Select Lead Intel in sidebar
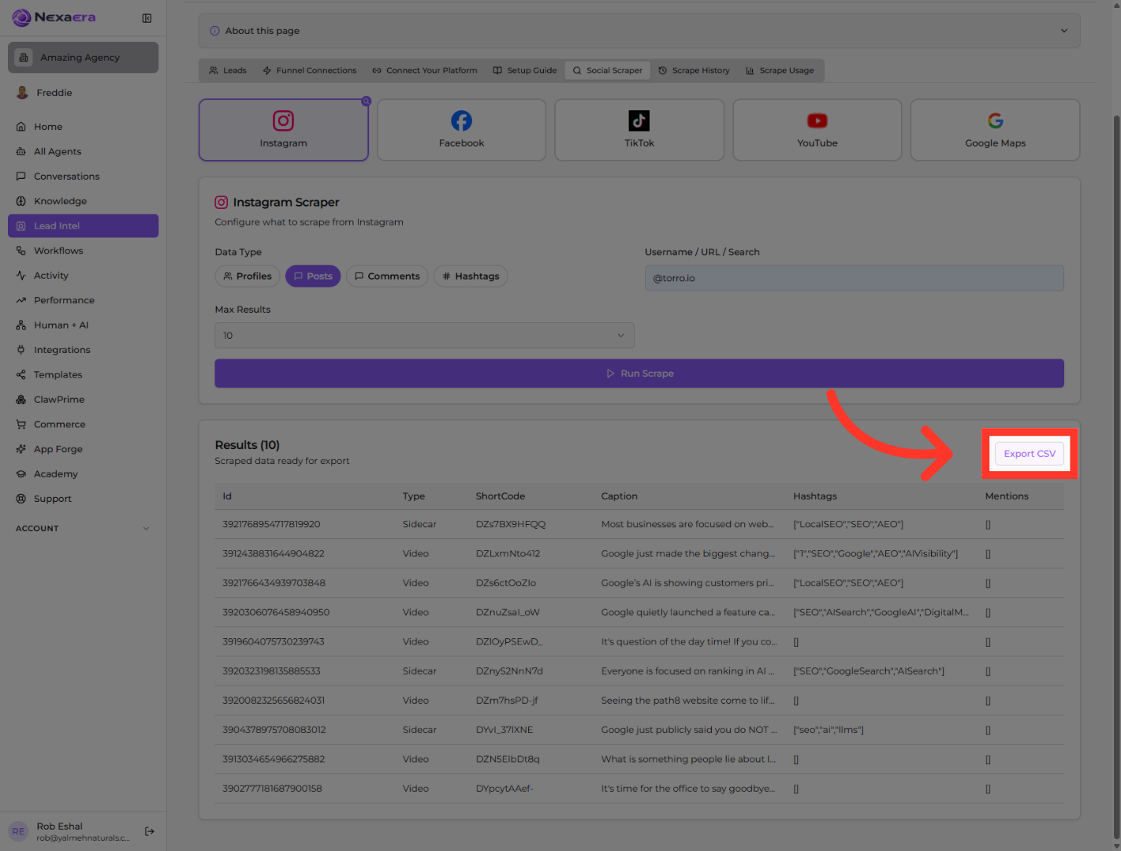1121x851 pixels. (x=83, y=226)
